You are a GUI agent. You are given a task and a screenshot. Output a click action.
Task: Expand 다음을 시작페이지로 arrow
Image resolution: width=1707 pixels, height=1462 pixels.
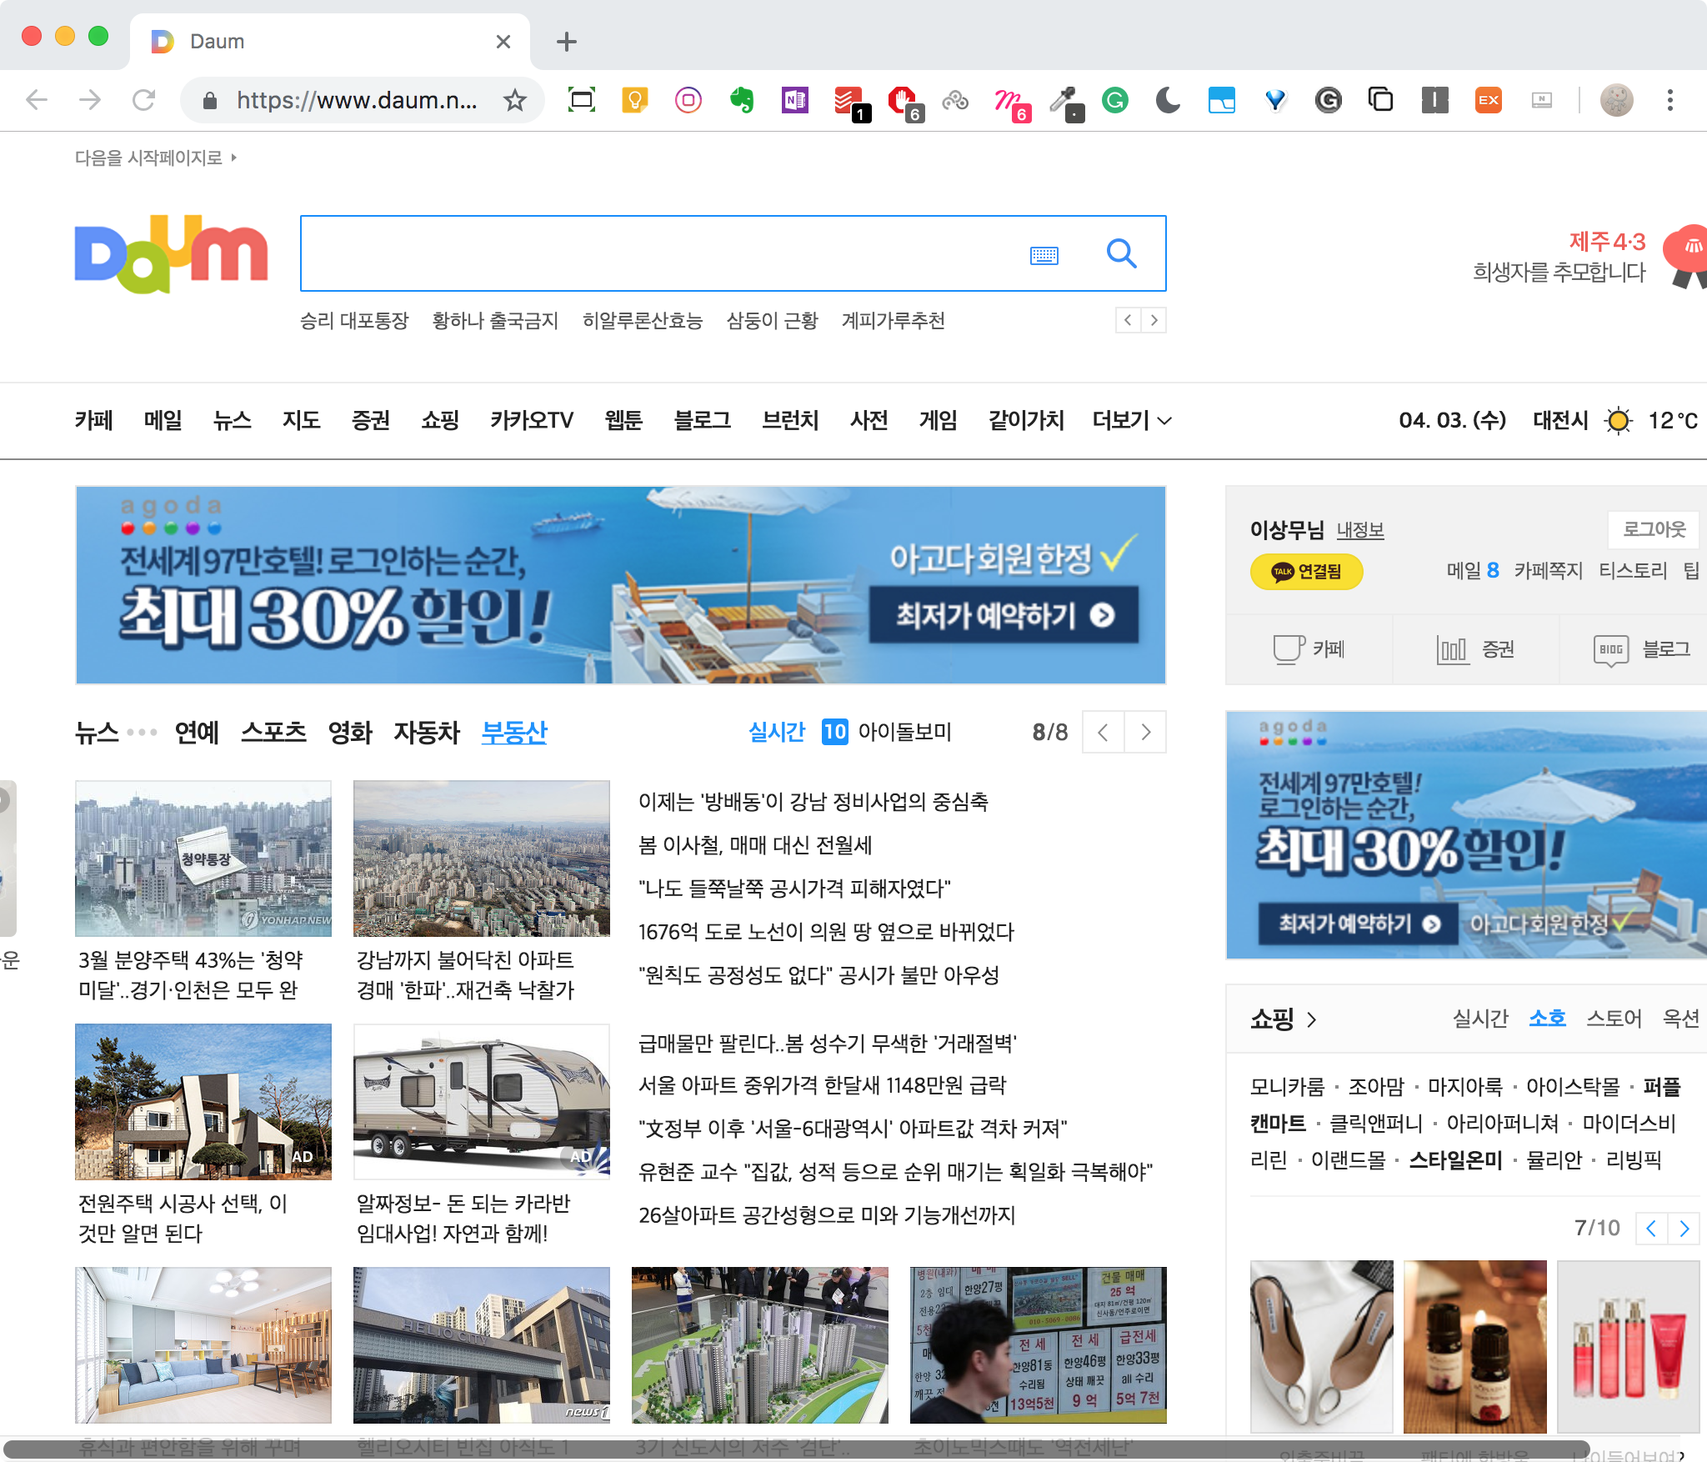pos(234,158)
